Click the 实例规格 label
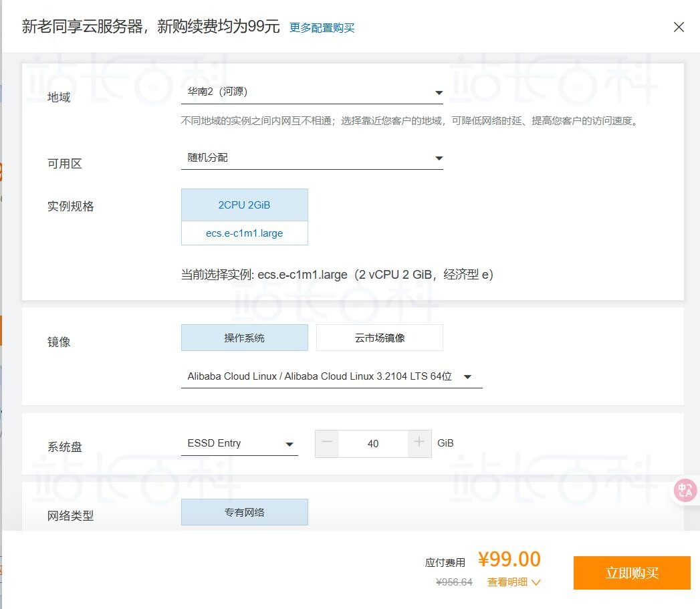 (71, 207)
